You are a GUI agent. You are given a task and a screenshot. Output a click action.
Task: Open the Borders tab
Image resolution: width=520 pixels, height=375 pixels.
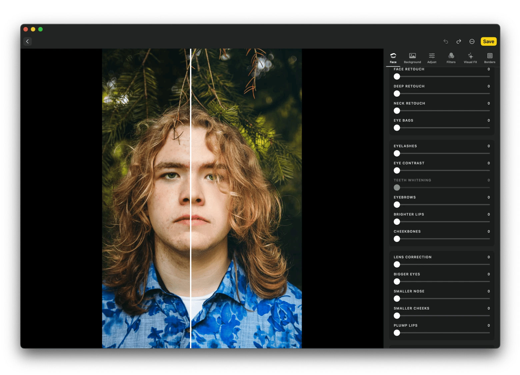[490, 58]
